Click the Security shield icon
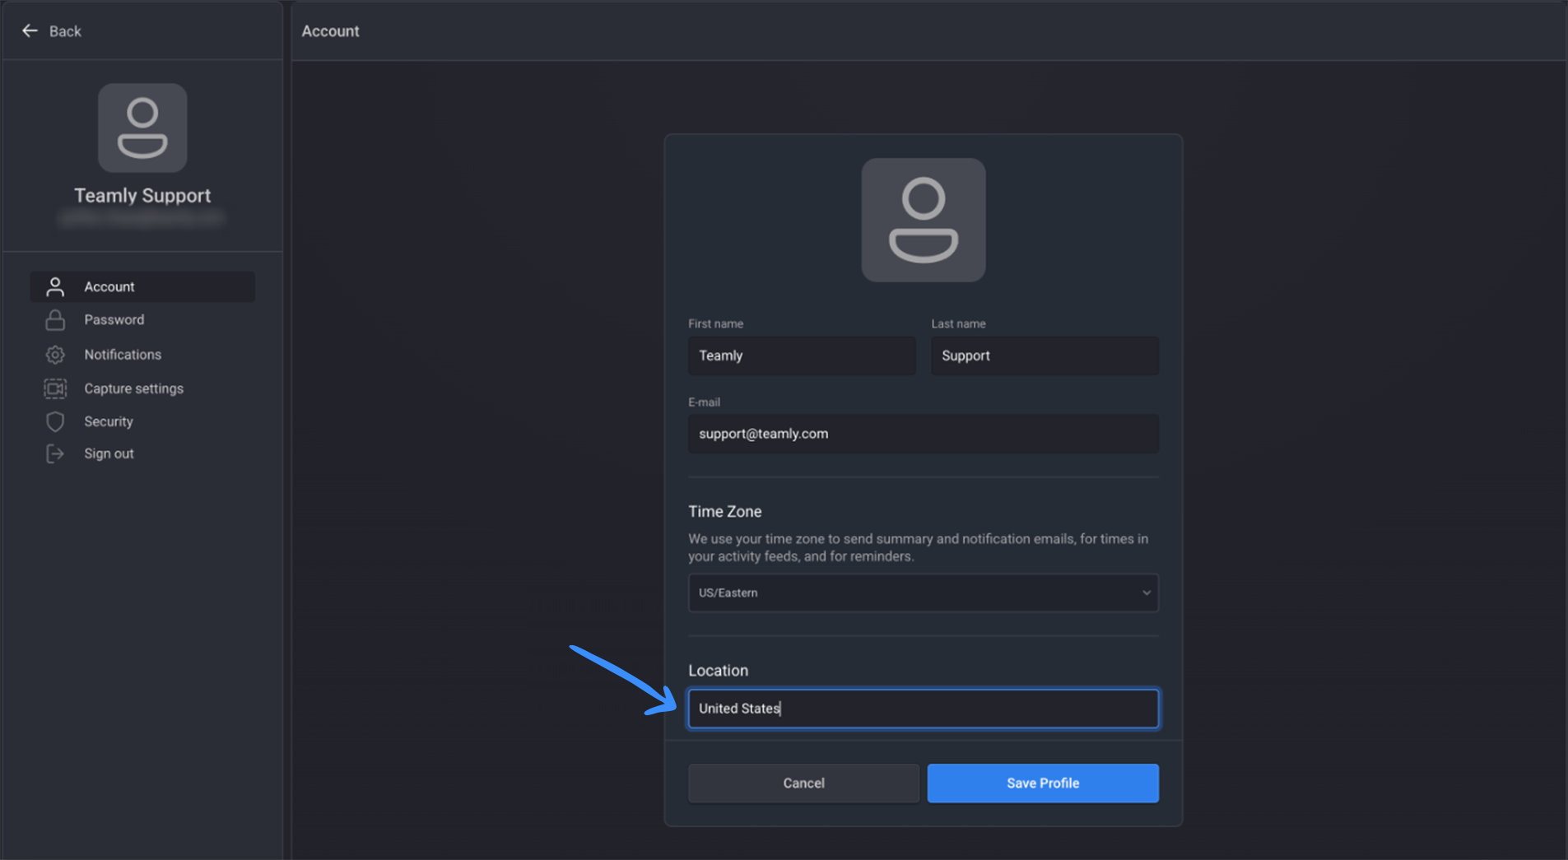The height and width of the screenshot is (860, 1568). [x=55, y=421]
